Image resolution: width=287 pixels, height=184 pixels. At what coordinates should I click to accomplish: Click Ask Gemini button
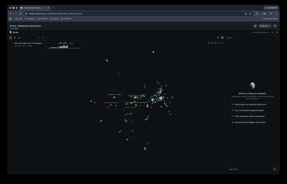coord(271,8)
